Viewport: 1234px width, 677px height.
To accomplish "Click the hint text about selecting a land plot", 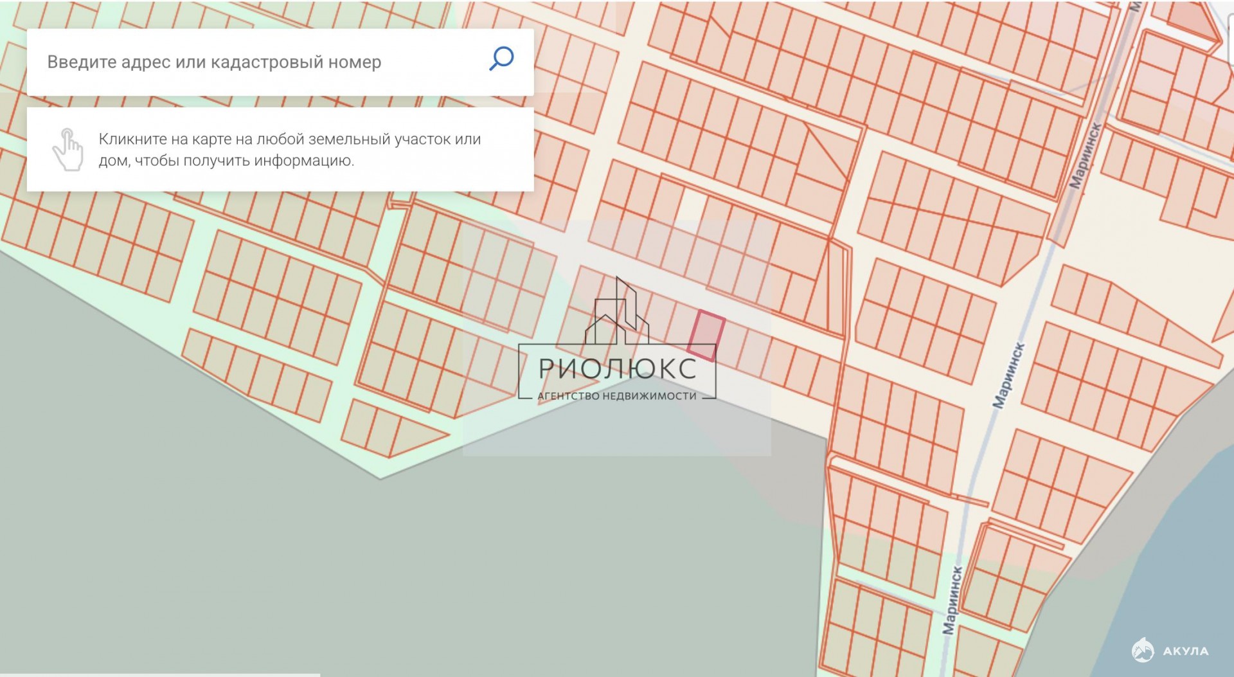I will pos(289,149).
